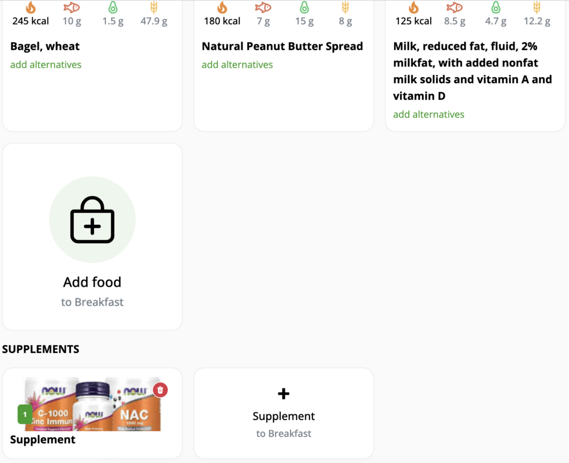Add alternatives for Bagel, wheat
This screenshot has height=463, width=569.
tap(46, 64)
